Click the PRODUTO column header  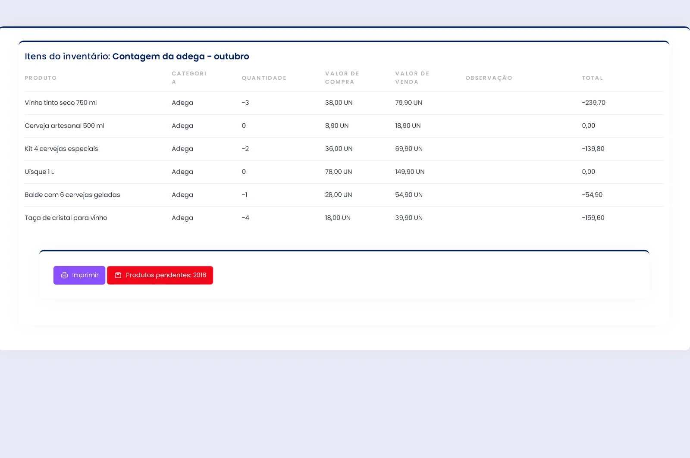[x=41, y=78]
